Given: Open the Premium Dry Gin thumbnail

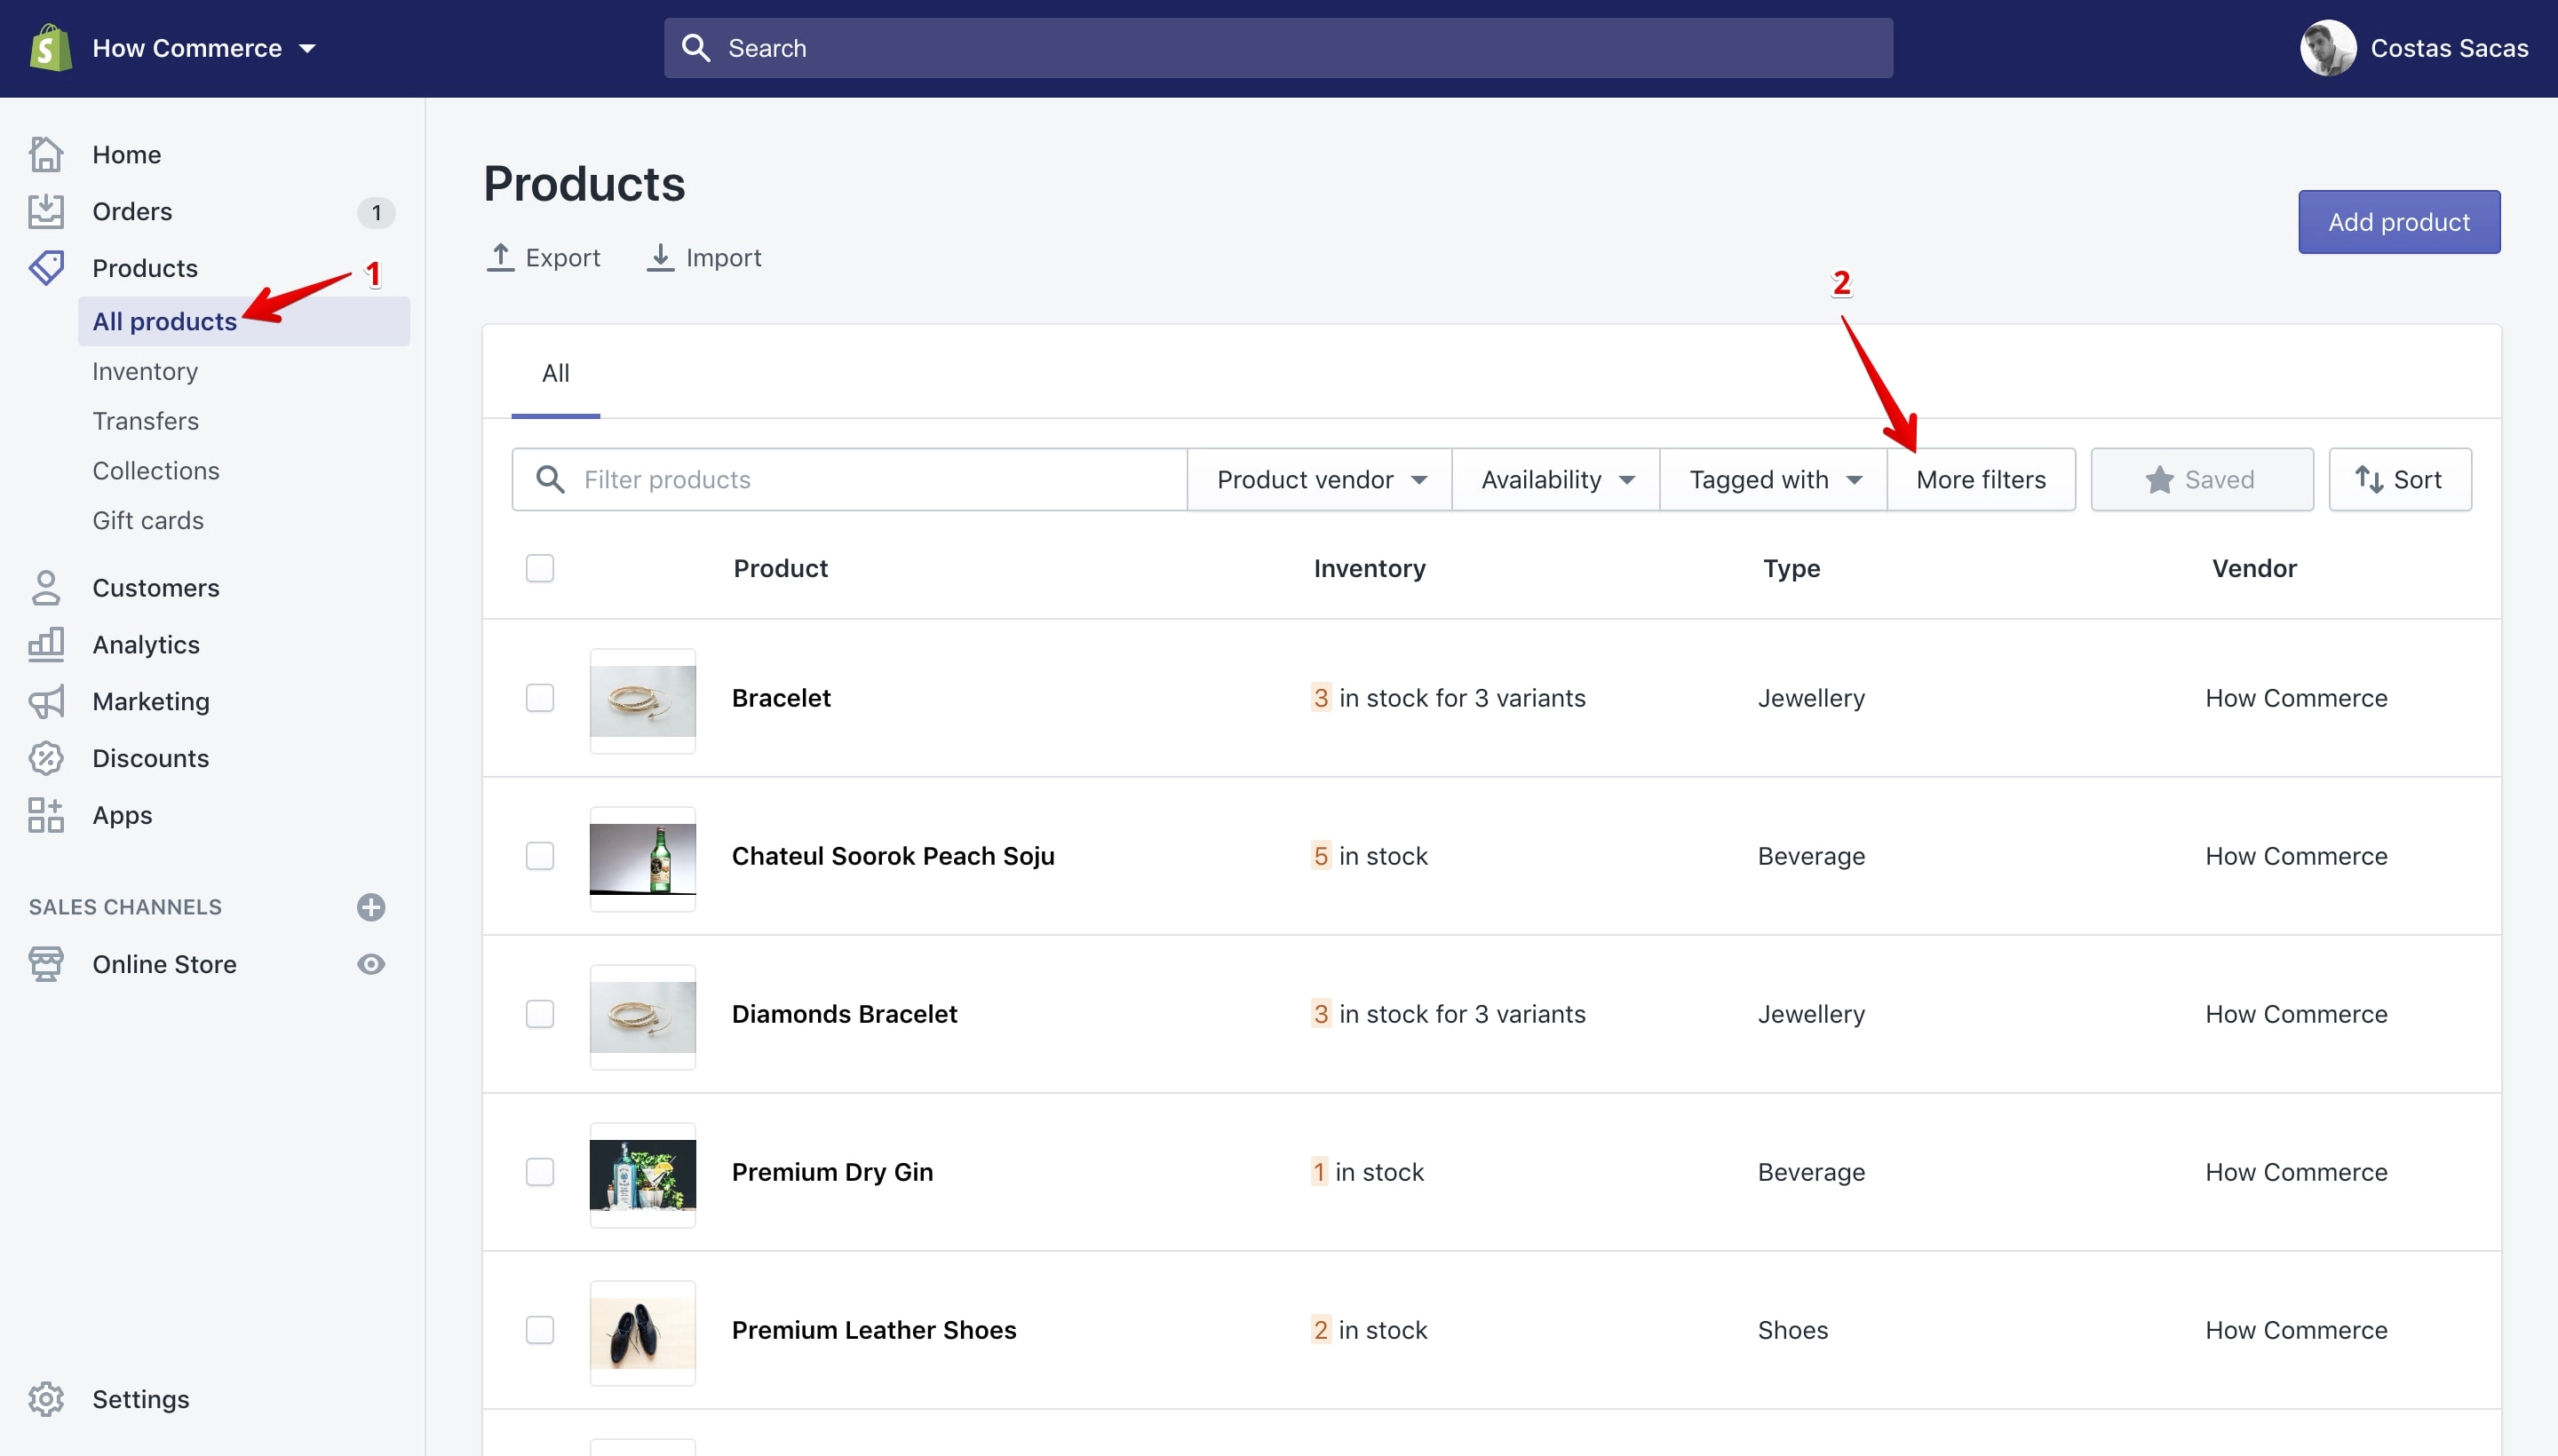Looking at the screenshot, I should click(642, 1175).
